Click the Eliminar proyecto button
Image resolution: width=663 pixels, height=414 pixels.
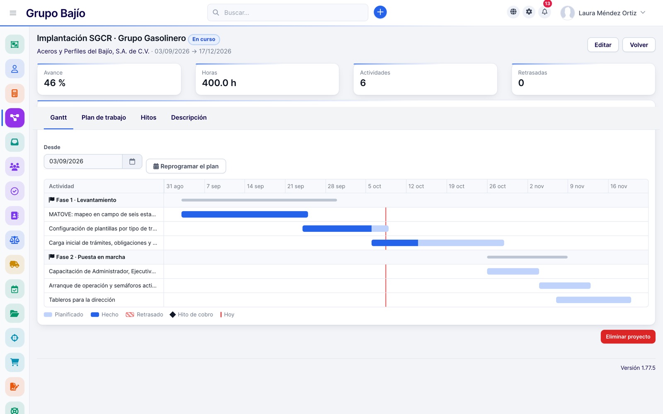628,337
